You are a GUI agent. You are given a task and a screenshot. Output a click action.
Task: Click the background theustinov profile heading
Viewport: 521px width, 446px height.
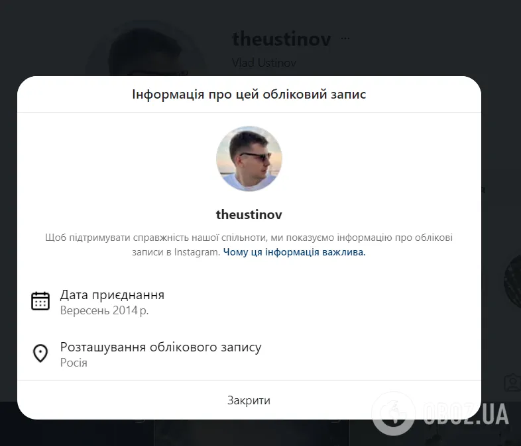[x=281, y=39]
